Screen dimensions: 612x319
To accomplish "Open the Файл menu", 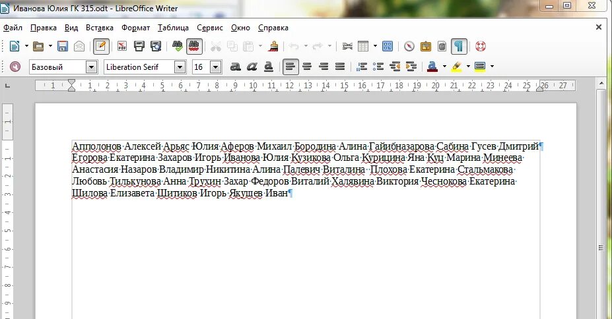I will click(x=13, y=28).
